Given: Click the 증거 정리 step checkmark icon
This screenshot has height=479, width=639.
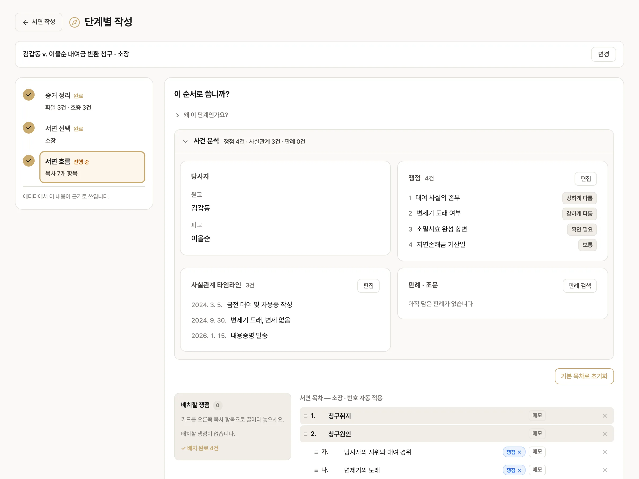Looking at the screenshot, I should coord(28,95).
